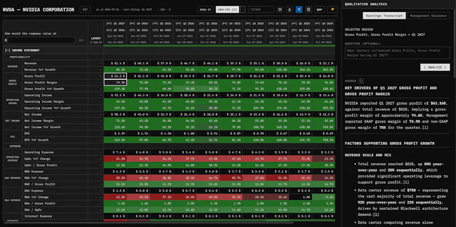This screenshot has width=456, height=227.
Task: Click the calculator icon in toolbar
Action: click(308, 10)
